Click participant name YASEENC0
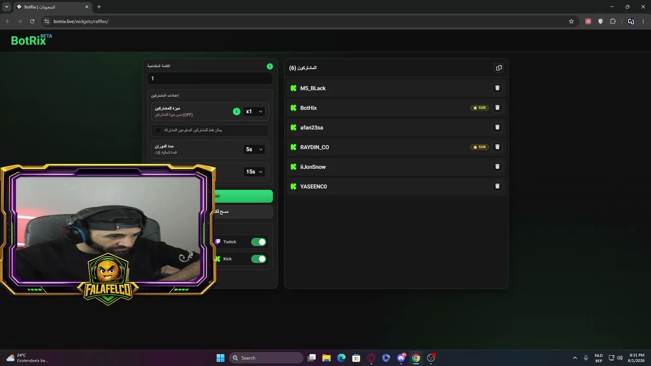The width and height of the screenshot is (651, 366). click(x=314, y=187)
